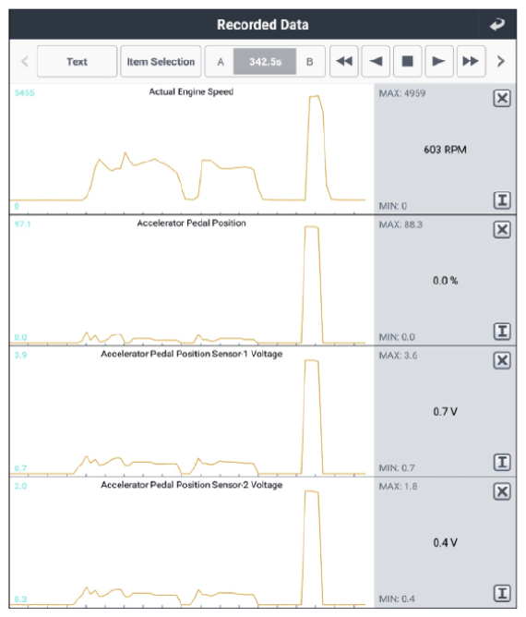Remove the Pedal Position Sensor-1 Voltage graph
This screenshot has height=617, width=526.
(x=502, y=360)
